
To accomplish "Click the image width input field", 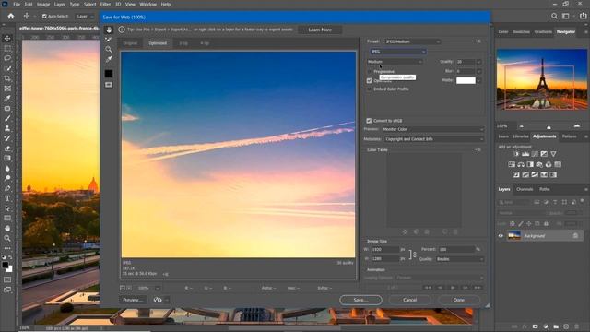I will click(x=385, y=250).
